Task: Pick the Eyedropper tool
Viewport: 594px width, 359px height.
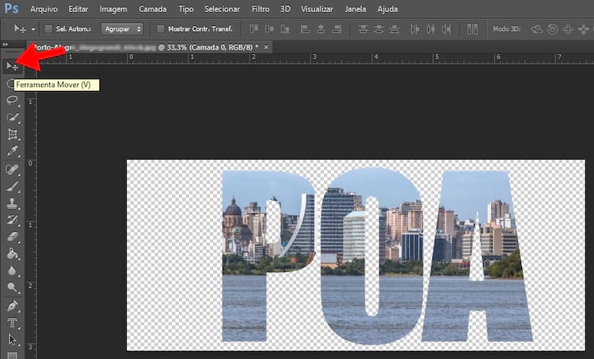Action: [x=13, y=151]
